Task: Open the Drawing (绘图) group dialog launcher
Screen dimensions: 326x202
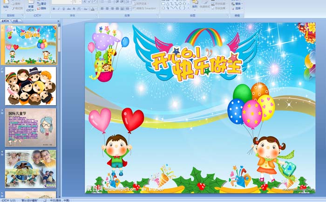Action: pos(228,15)
